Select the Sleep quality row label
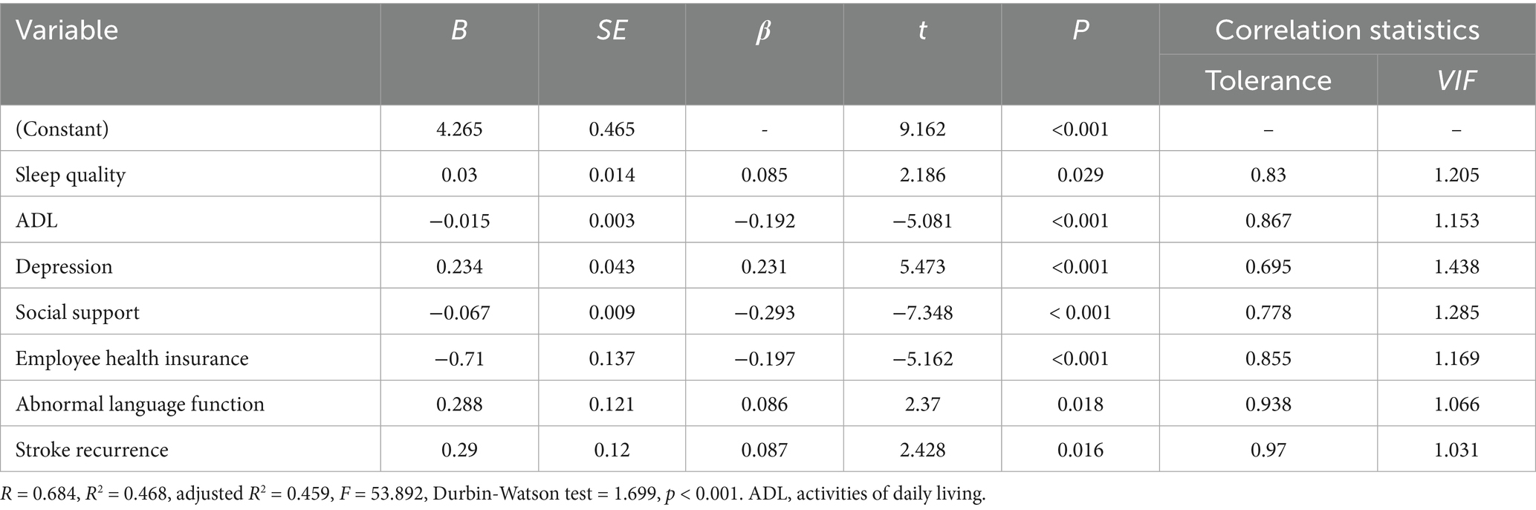This screenshot has width=1536, height=510. click(71, 175)
